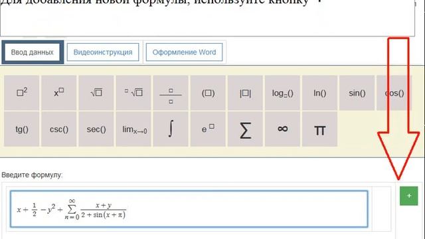Insert the square root template
This screenshot has height=239, width=425.
[x=96, y=93]
